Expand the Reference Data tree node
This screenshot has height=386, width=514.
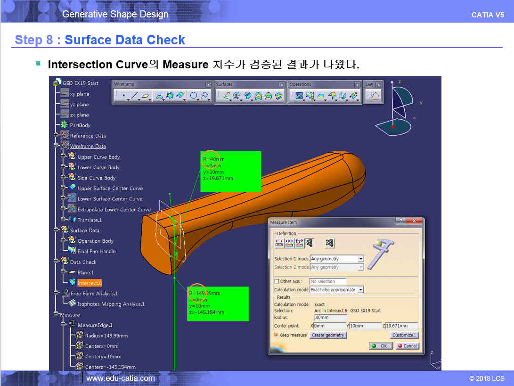click(57, 136)
